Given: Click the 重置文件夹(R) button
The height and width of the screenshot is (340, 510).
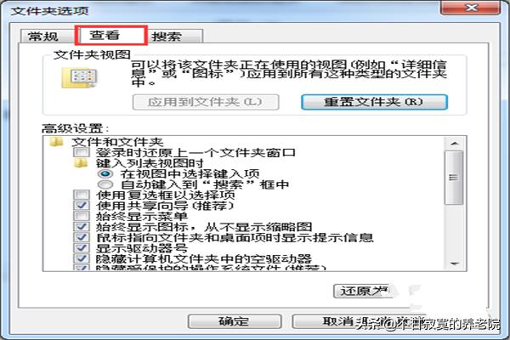Looking at the screenshot, I should [374, 102].
